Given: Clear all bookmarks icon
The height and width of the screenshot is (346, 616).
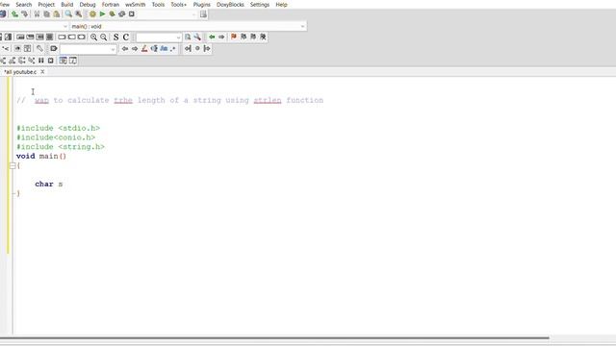Looking at the screenshot, I should click(x=263, y=37).
